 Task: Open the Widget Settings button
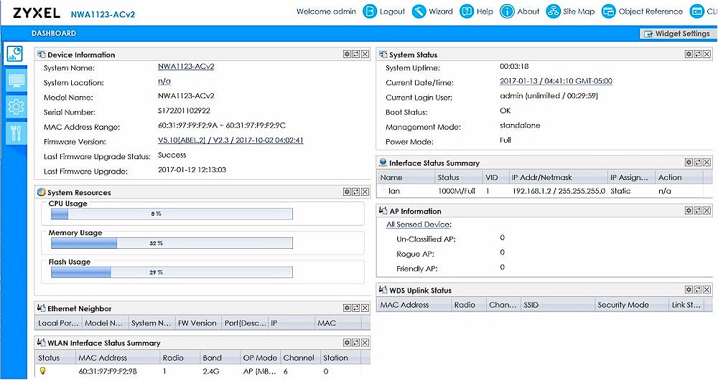pyautogui.click(x=677, y=34)
